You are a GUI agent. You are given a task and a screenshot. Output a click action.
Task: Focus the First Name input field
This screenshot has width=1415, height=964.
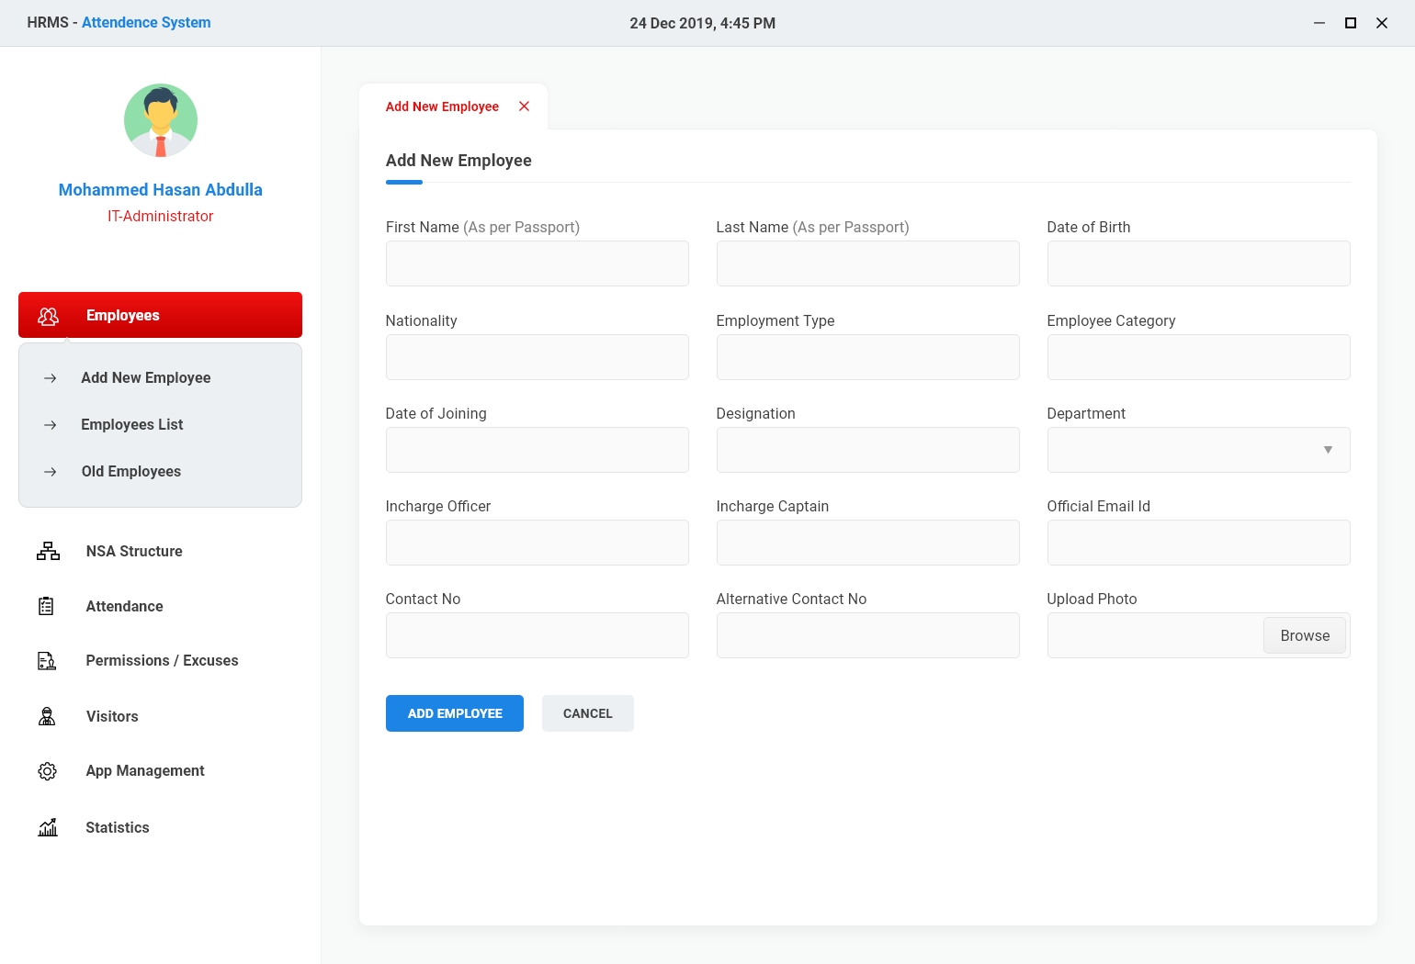[537, 263]
